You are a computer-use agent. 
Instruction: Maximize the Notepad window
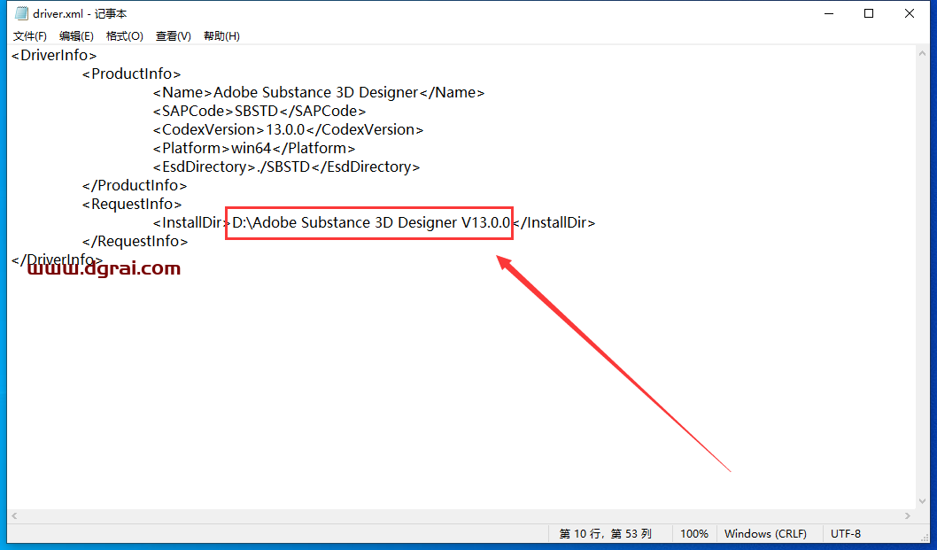pyautogui.click(x=869, y=13)
